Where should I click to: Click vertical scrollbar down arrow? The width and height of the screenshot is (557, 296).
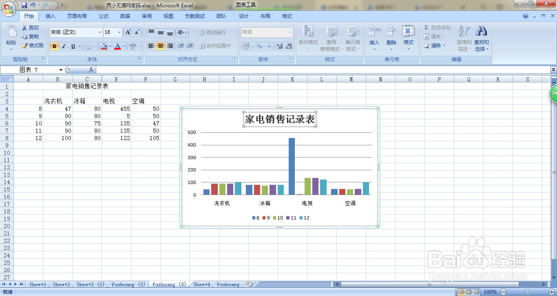tap(554, 277)
